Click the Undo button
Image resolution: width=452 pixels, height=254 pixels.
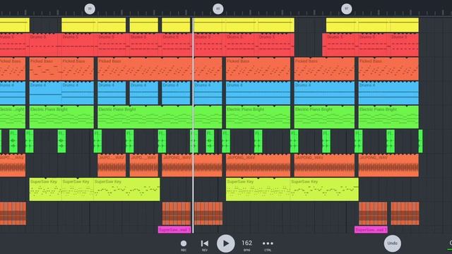tap(393, 243)
